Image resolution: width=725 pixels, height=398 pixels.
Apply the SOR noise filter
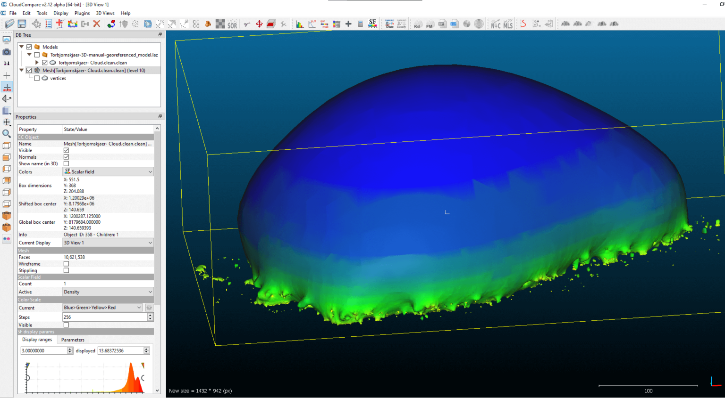coord(232,24)
